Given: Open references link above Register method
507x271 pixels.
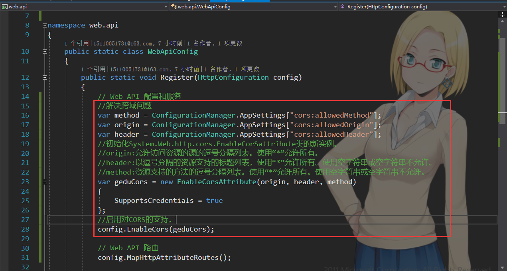Looking at the screenshot, I should [x=94, y=69].
